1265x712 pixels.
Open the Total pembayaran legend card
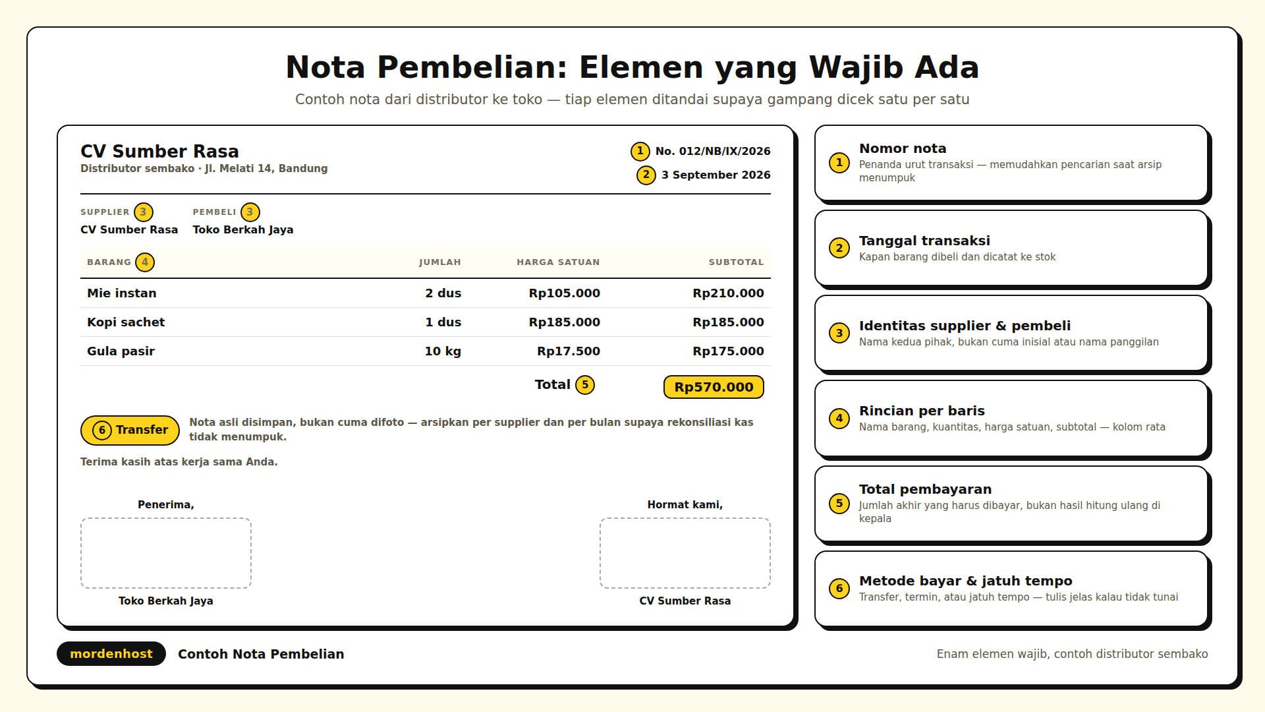pyautogui.click(x=1011, y=504)
